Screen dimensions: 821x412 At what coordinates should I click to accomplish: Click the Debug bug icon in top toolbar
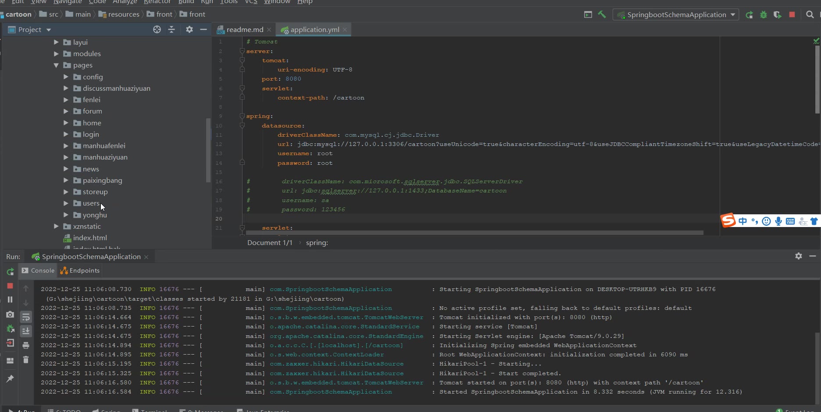pyautogui.click(x=764, y=14)
